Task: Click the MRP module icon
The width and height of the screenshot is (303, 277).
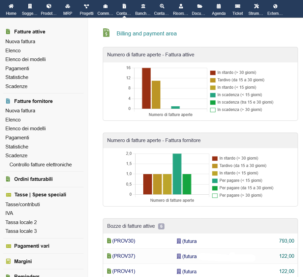Action: point(67,6)
